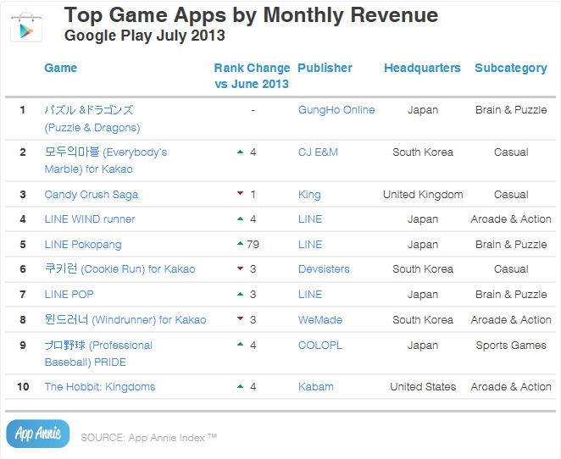This screenshot has height=459, width=561.
Task: Click the Subcategory column header
Action: [x=510, y=68]
